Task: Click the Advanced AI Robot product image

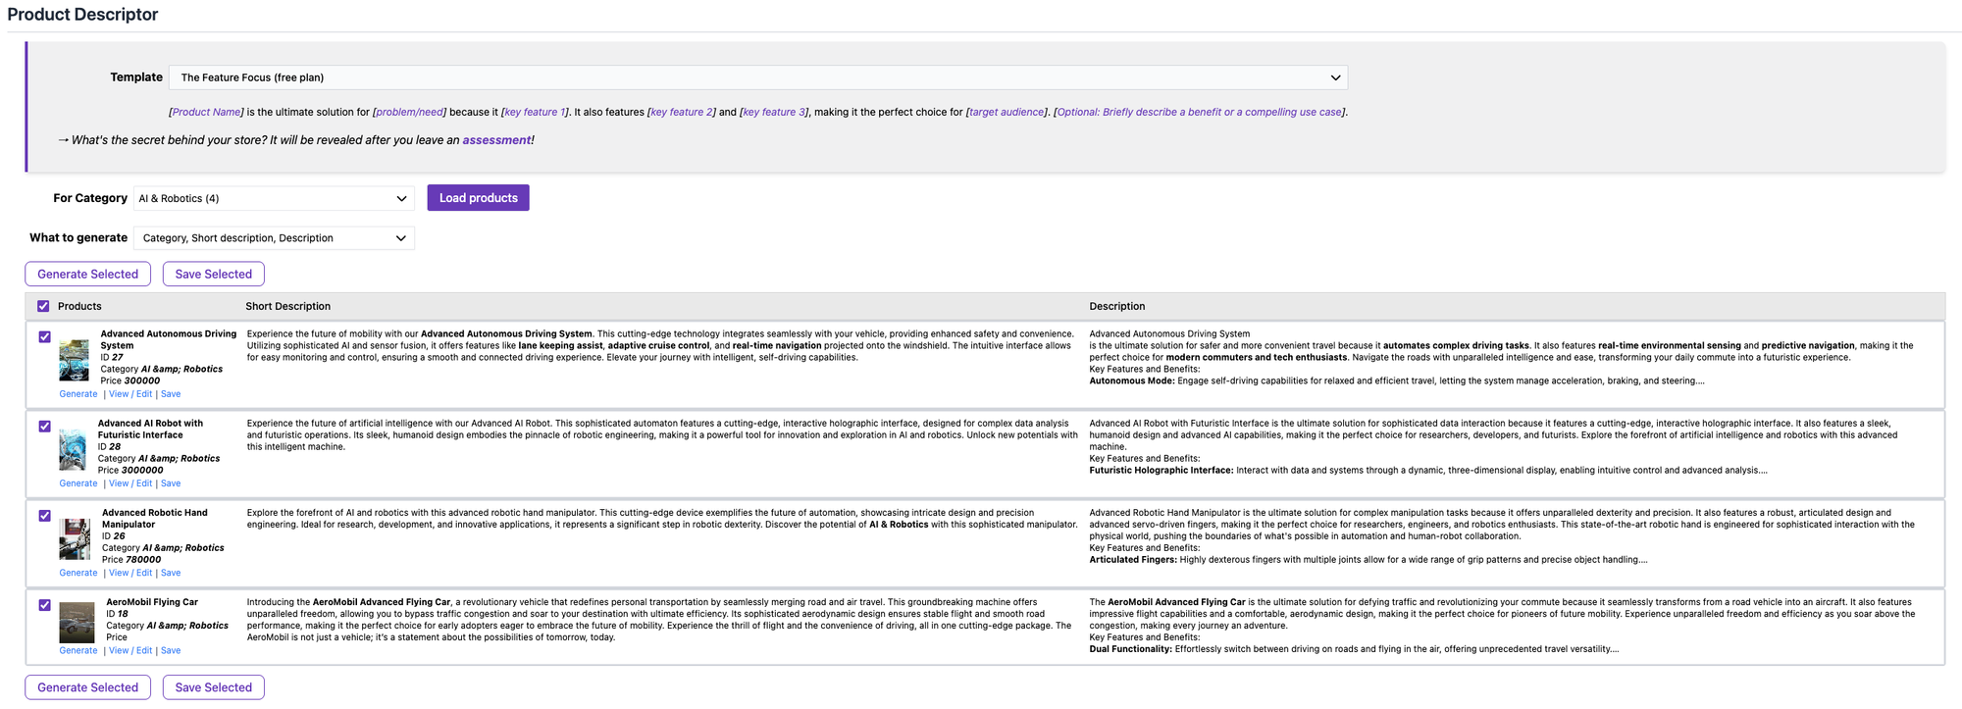Action: tap(73, 450)
